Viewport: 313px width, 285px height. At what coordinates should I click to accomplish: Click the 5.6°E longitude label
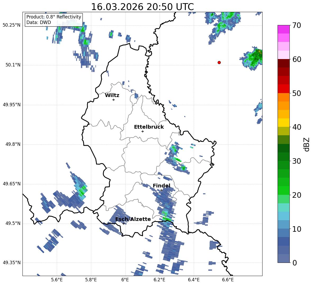tap(57, 280)
